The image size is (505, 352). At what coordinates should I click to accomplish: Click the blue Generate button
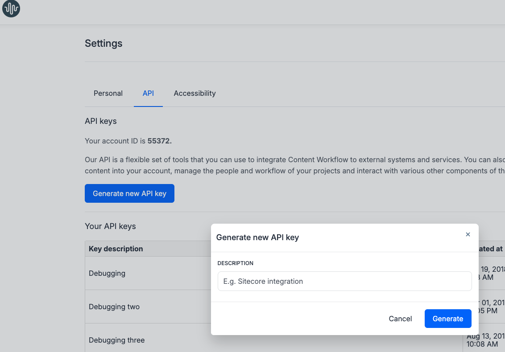coord(447,319)
